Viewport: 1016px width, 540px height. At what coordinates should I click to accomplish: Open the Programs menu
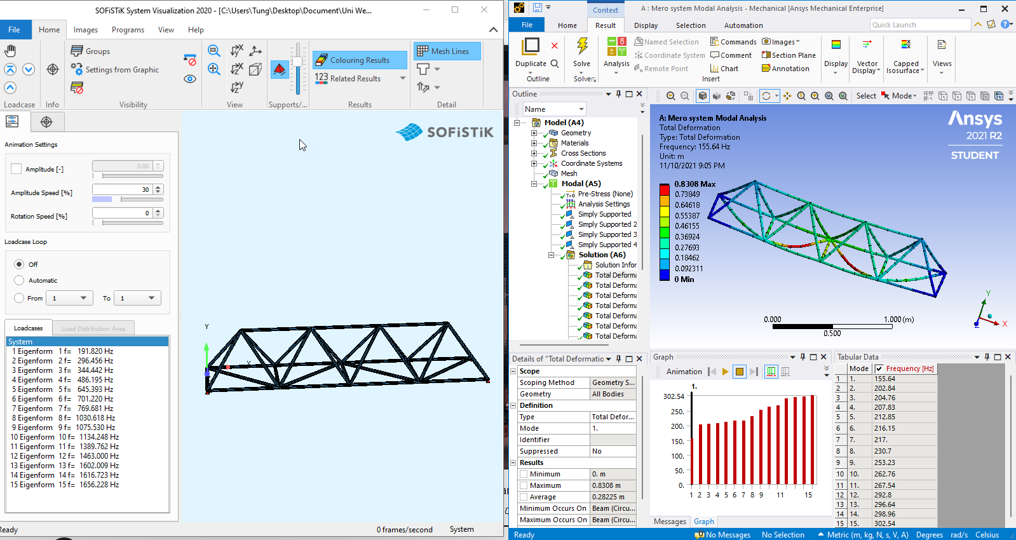tap(128, 30)
